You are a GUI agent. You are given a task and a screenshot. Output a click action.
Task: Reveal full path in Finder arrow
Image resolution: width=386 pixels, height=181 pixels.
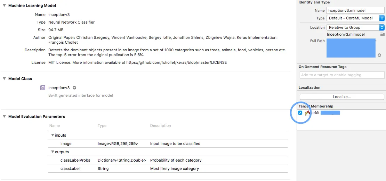click(379, 55)
